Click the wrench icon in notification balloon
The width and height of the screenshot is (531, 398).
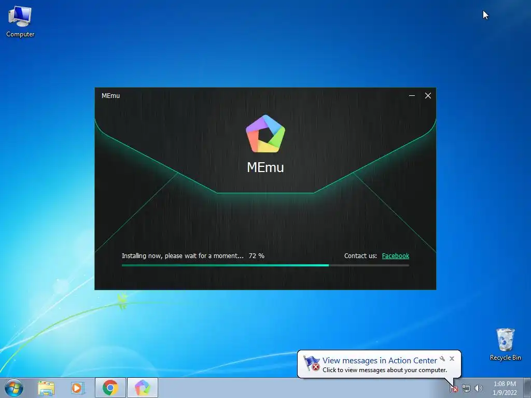pyautogui.click(x=442, y=359)
